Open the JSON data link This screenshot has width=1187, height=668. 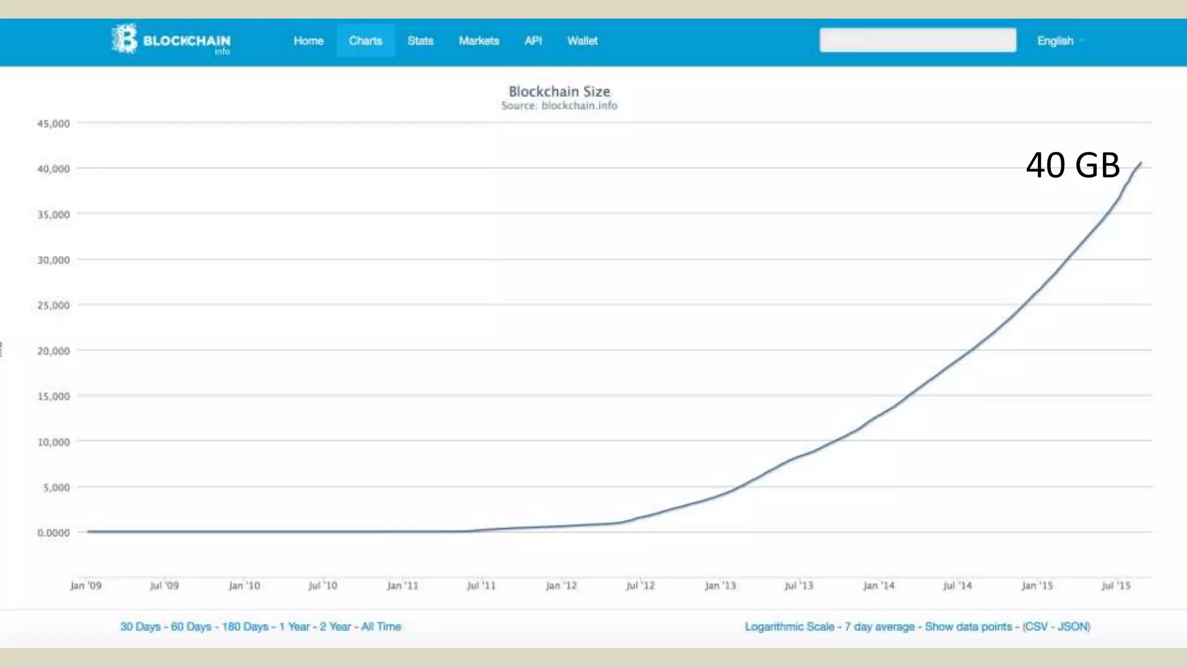point(1073,627)
